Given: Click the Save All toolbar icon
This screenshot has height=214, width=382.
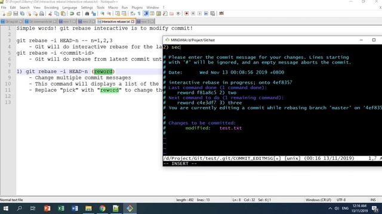Looking at the screenshot, I should 22,14.
